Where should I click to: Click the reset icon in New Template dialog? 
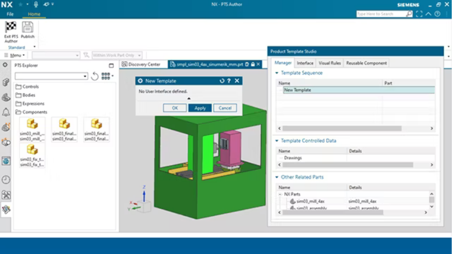click(x=222, y=81)
